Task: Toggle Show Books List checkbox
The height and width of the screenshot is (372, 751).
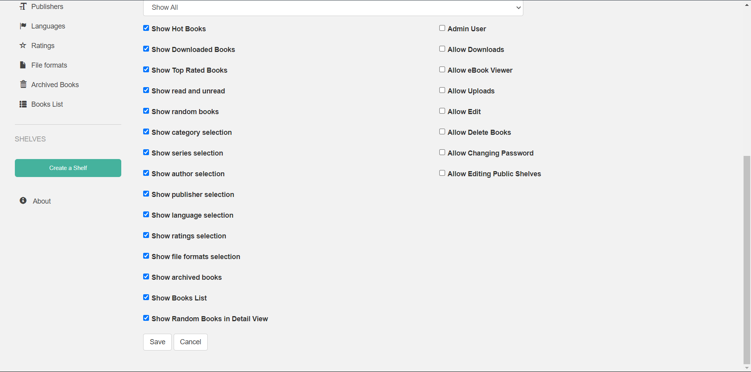Action: (x=146, y=297)
